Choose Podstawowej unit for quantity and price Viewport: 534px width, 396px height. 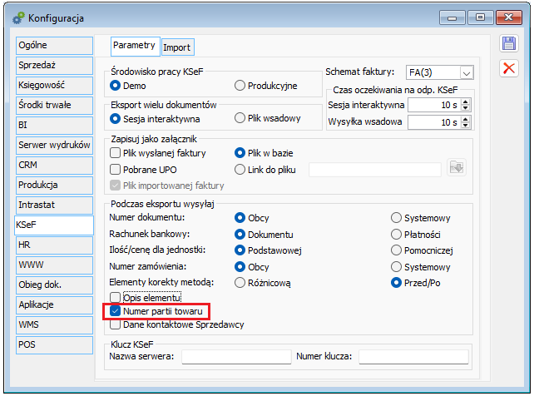[240, 250]
